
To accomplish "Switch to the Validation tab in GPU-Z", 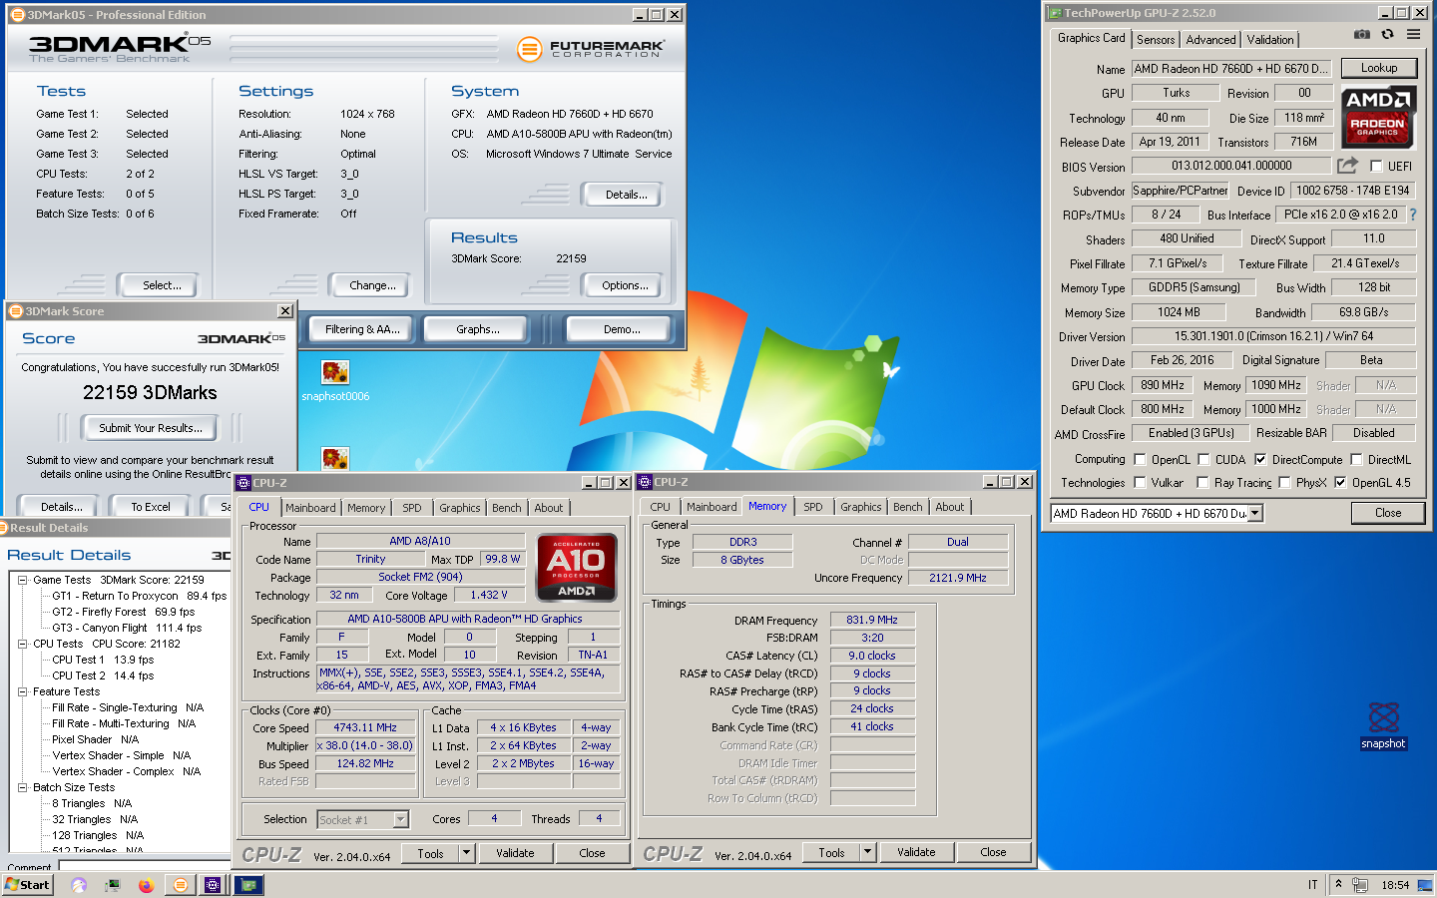I will pos(1270,40).
